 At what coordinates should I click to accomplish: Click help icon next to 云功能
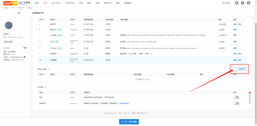click(45, 87)
